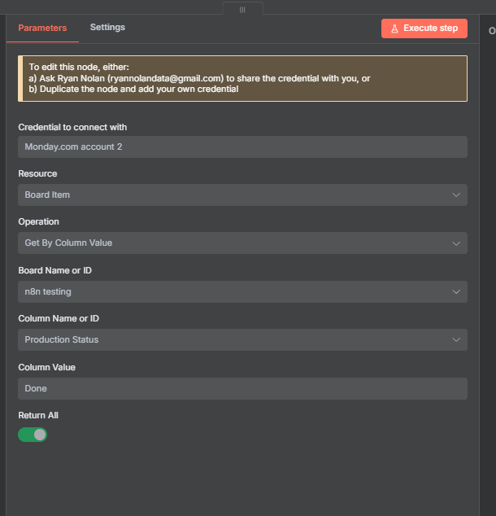
Task: Open dropdown showing 'Board Item'
Action: click(x=236, y=195)
